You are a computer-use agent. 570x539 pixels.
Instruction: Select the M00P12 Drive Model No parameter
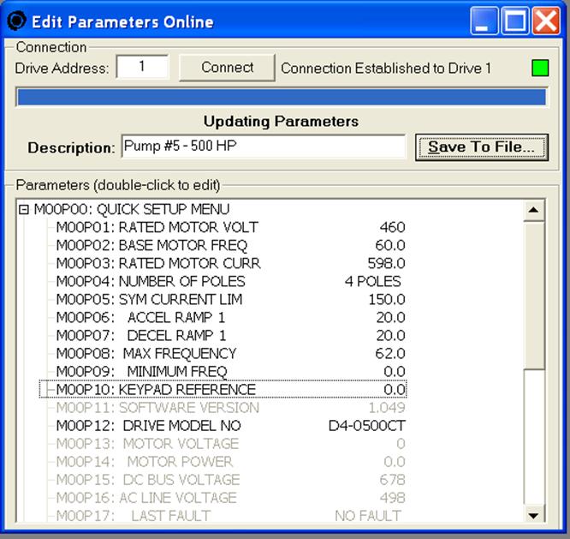point(149,426)
